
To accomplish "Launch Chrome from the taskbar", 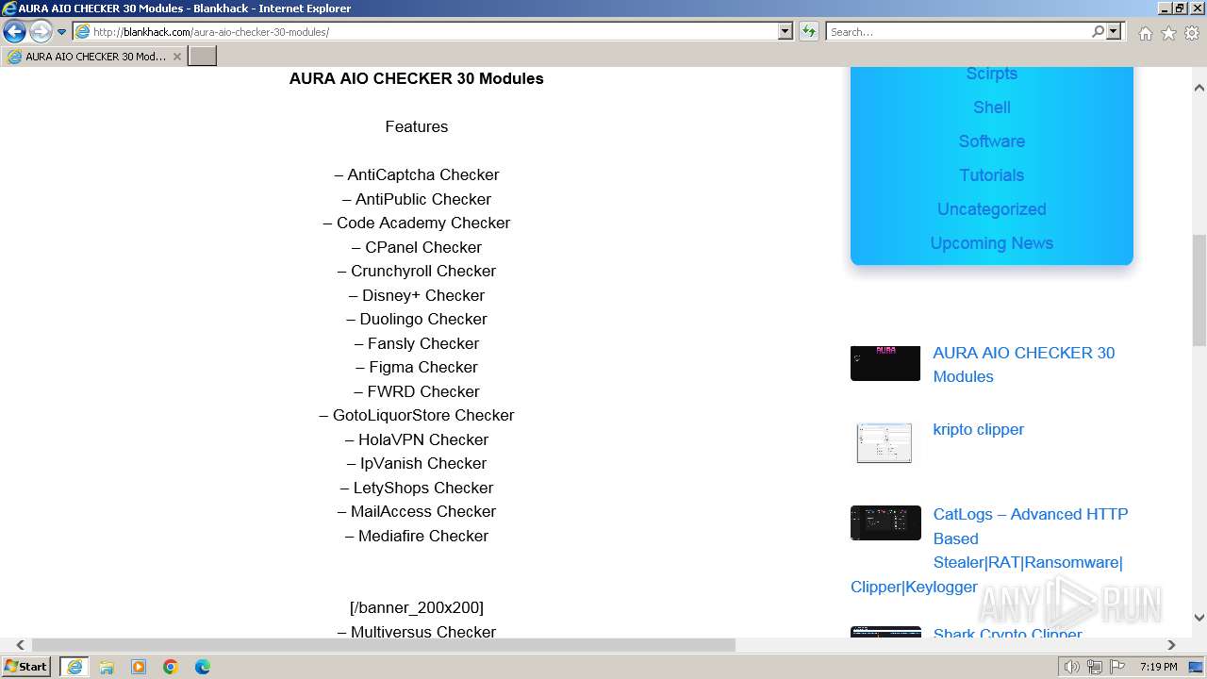I will (x=171, y=667).
